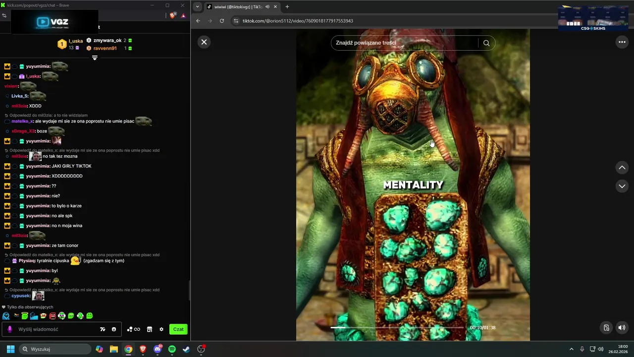
Task: Click the reply reference above cypusek message
Action: click(84, 290)
